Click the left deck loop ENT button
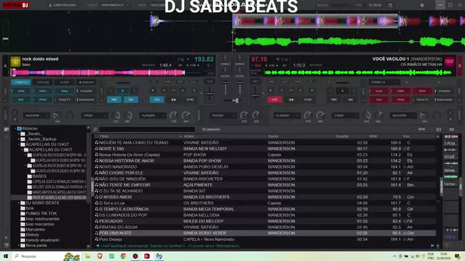 click(x=114, y=99)
